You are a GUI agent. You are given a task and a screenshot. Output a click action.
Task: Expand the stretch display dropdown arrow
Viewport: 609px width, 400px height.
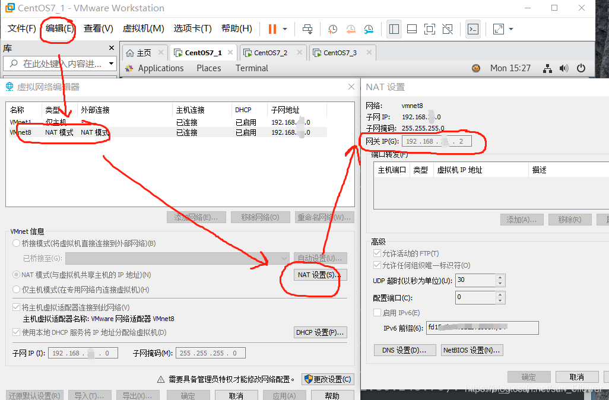coord(511,29)
